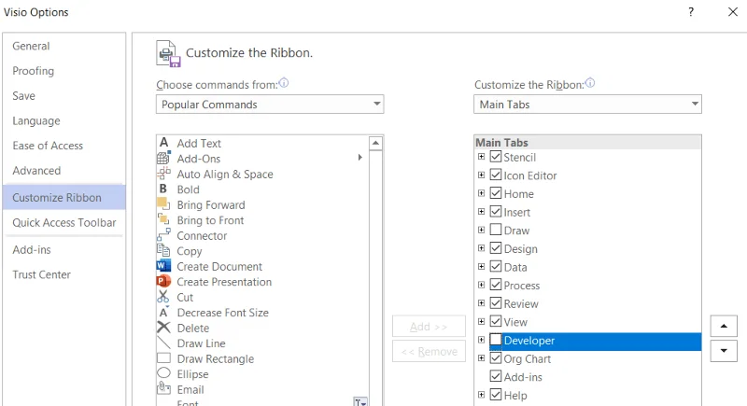The height and width of the screenshot is (406, 747).
Task: Click the Draw Line icon
Action: coord(163,343)
